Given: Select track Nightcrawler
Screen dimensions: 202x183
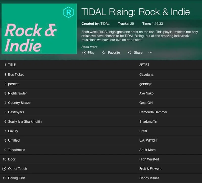Looking at the screenshot, I should [17, 93].
